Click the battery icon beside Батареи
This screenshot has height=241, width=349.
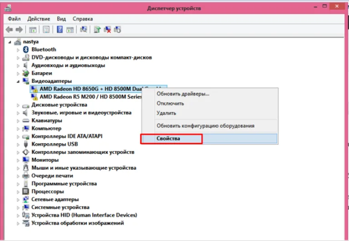26,73
